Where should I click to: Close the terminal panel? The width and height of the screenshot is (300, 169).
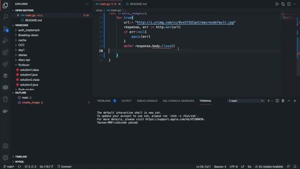295,101
